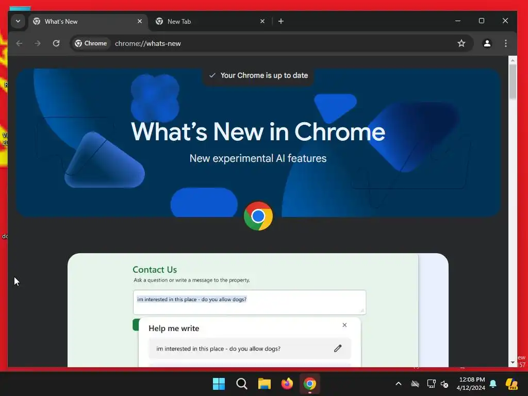The width and height of the screenshot is (528, 396).
Task: Open the Windows Start menu
Action: tap(219, 384)
